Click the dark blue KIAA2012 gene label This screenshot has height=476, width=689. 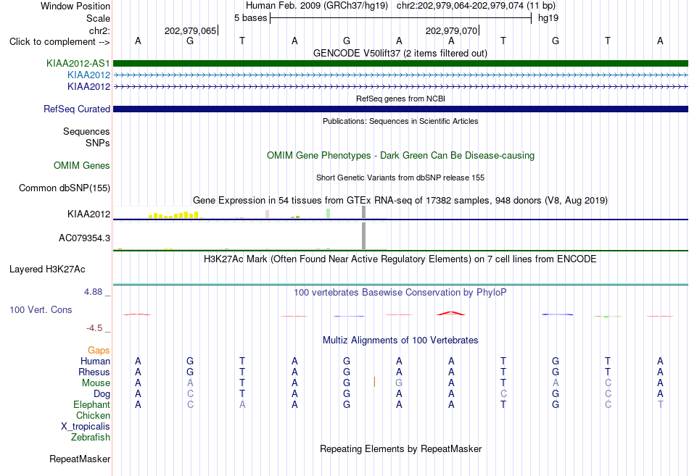click(x=88, y=86)
